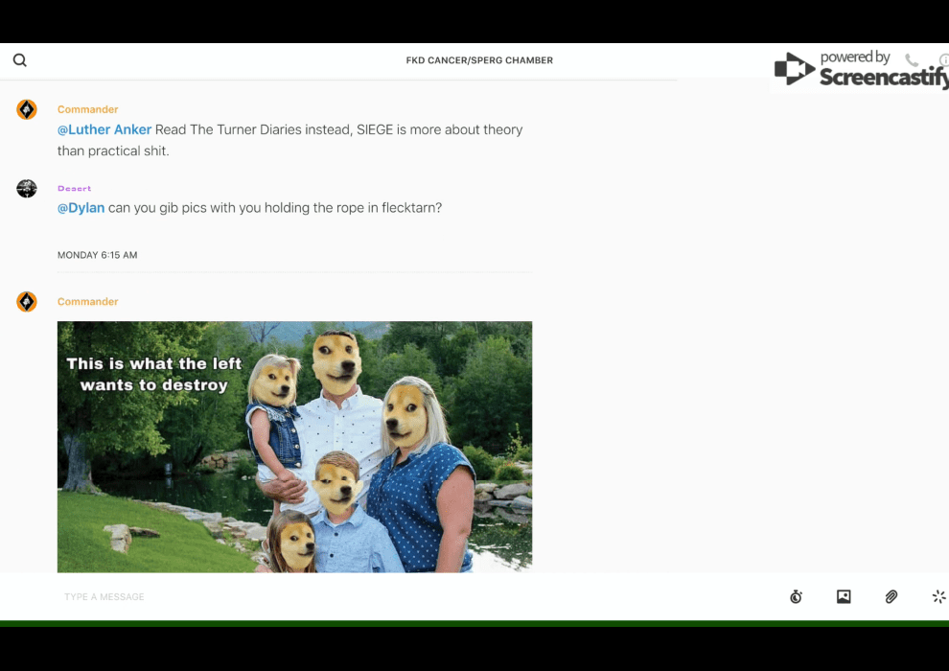Send a ping with the burst icon
This screenshot has height=671, width=949.
938,597
